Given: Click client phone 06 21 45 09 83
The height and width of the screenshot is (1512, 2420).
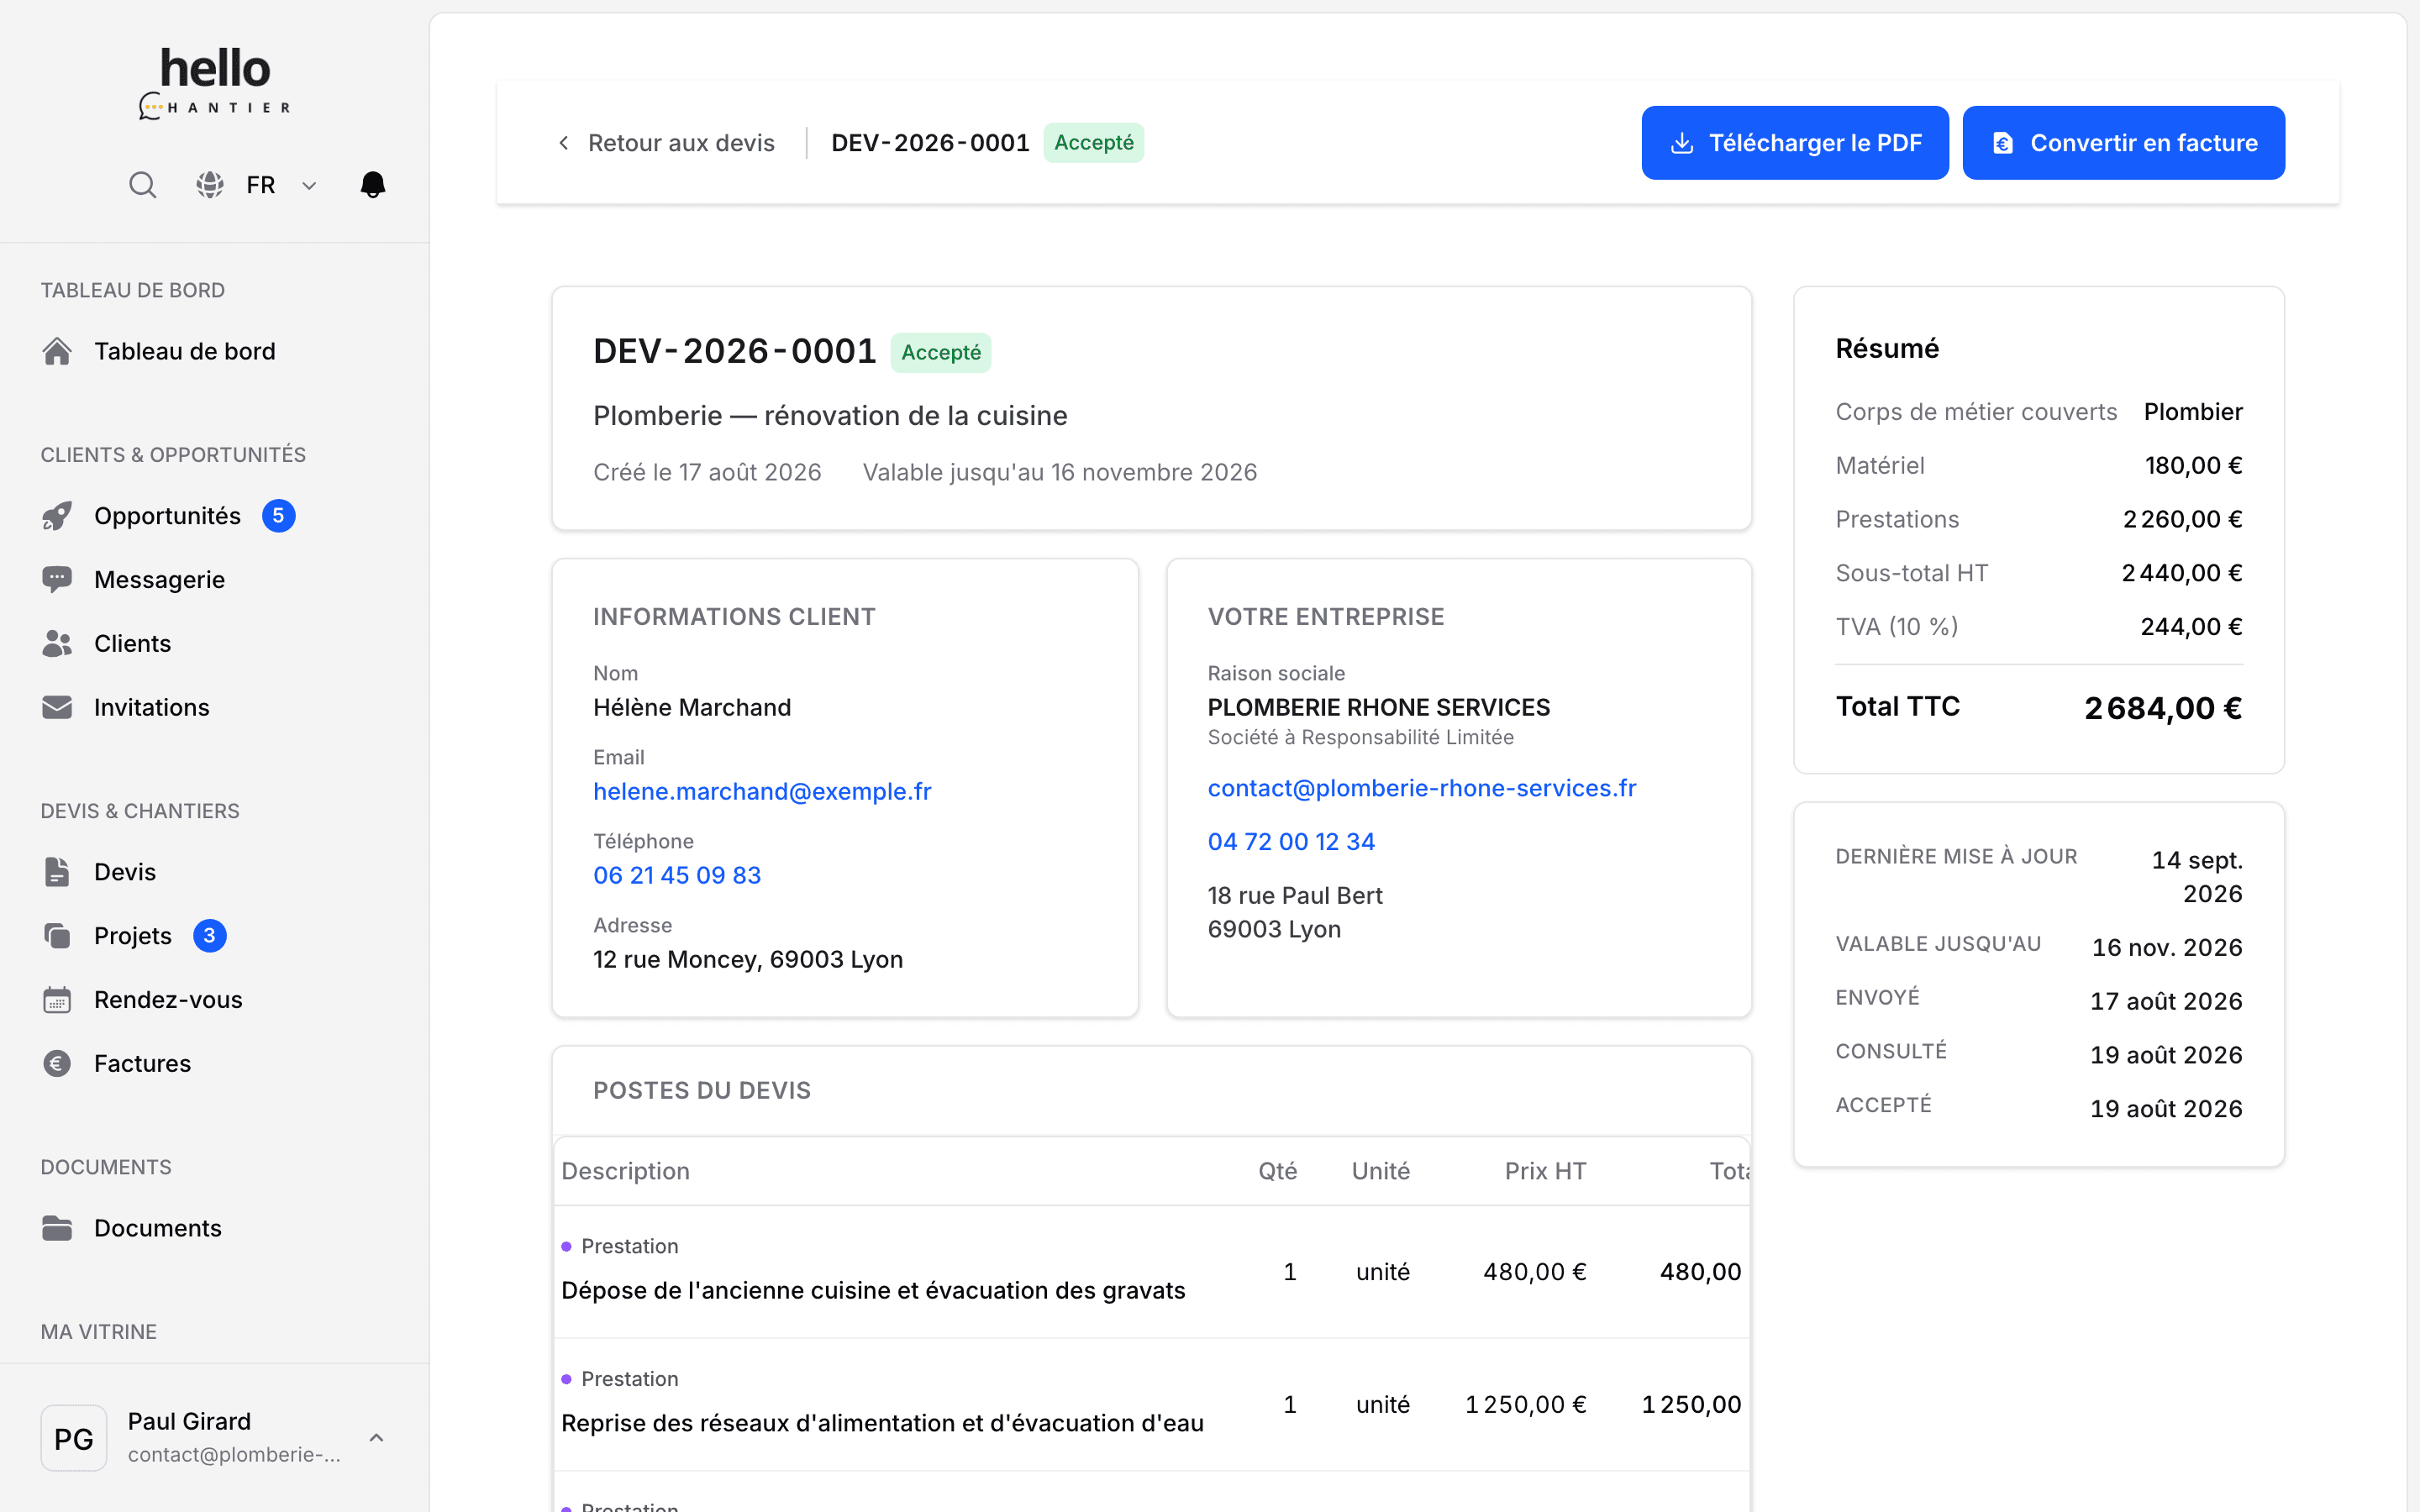Looking at the screenshot, I should [677, 875].
